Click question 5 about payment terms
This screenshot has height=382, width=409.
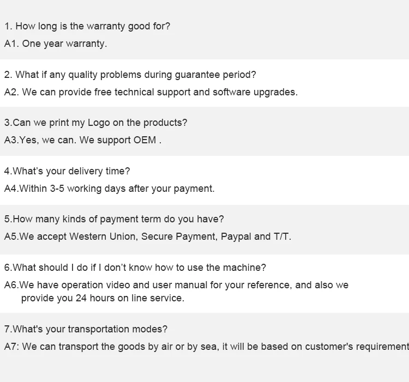[113, 219]
